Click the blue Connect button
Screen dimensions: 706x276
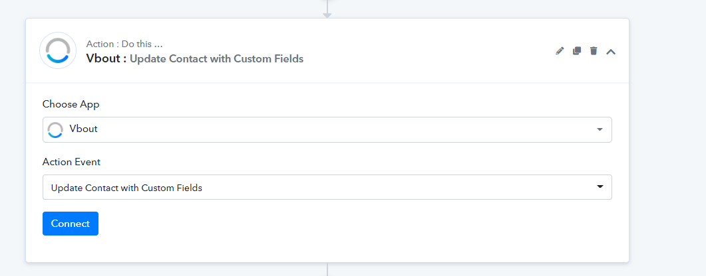pos(71,224)
